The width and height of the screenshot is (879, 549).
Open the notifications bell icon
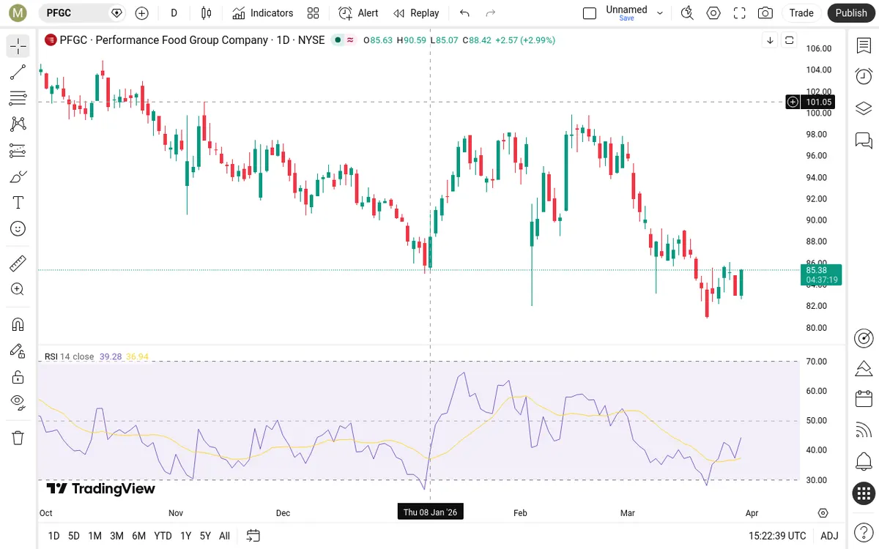[x=864, y=462]
